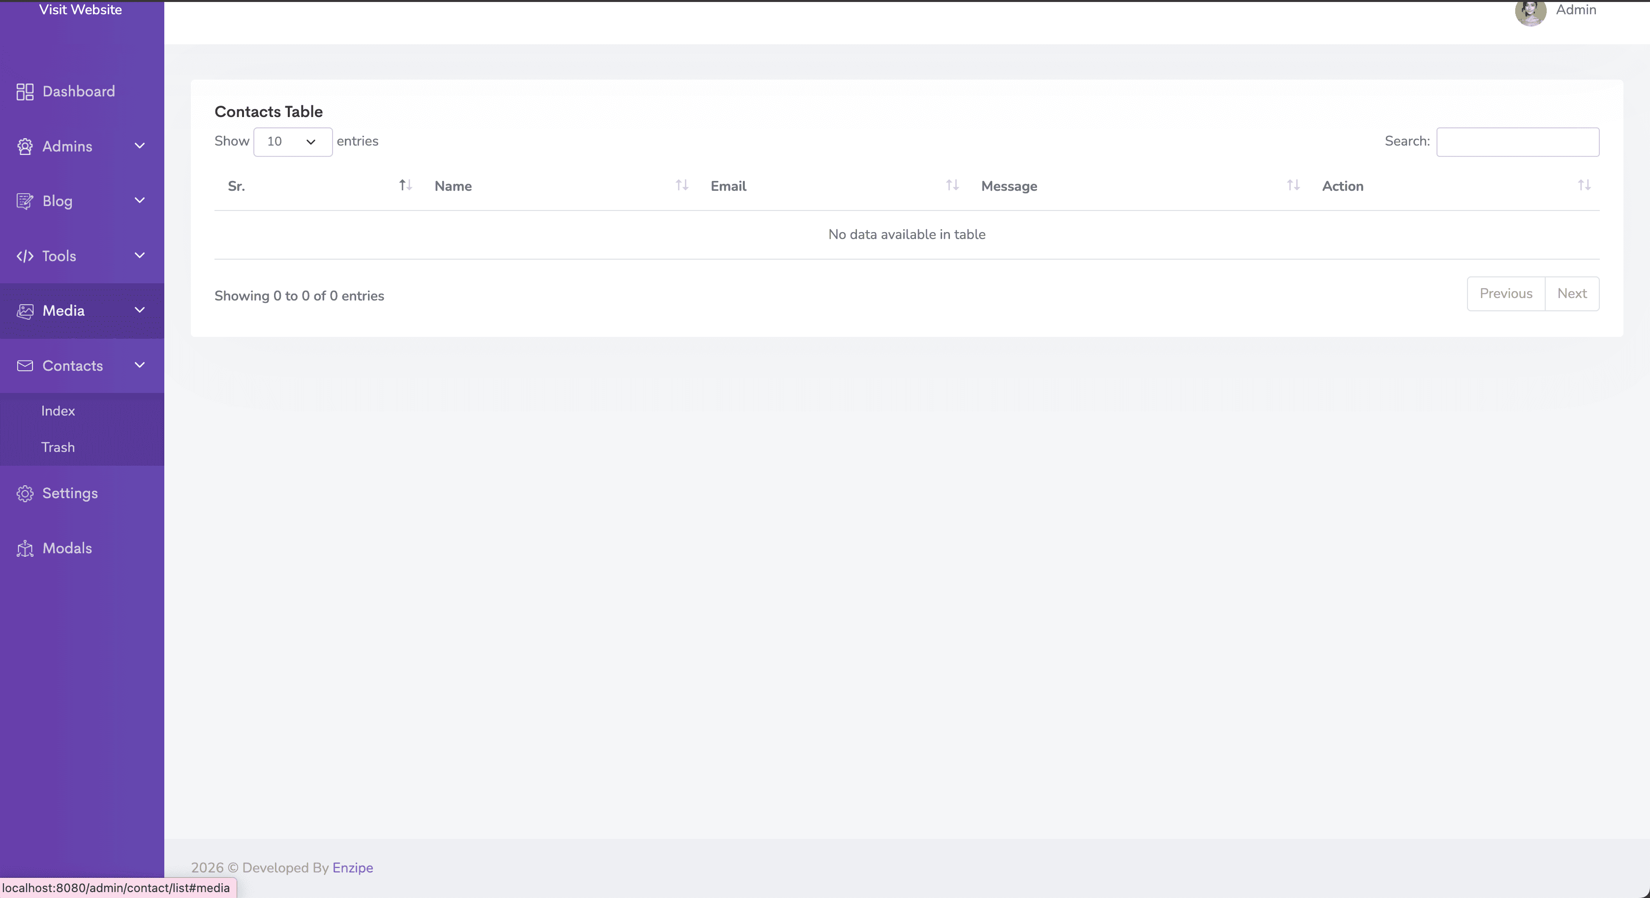Sort table by Email column arrows
This screenshot has width=1650, height=898.
[x=952, y=185]
